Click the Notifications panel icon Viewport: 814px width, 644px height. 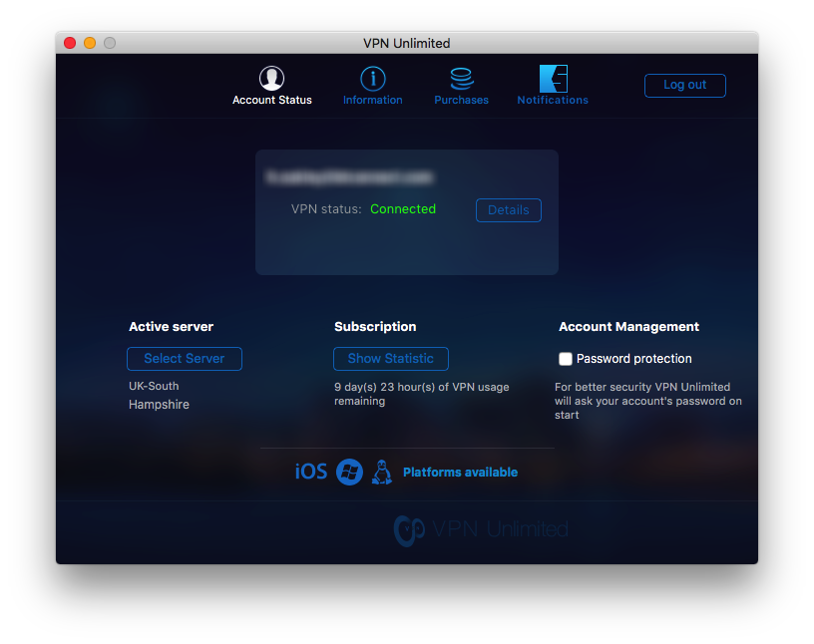click(553, 79)
